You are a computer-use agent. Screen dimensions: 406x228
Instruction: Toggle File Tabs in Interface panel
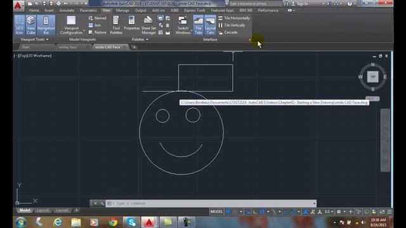click(x=199, y=25)
